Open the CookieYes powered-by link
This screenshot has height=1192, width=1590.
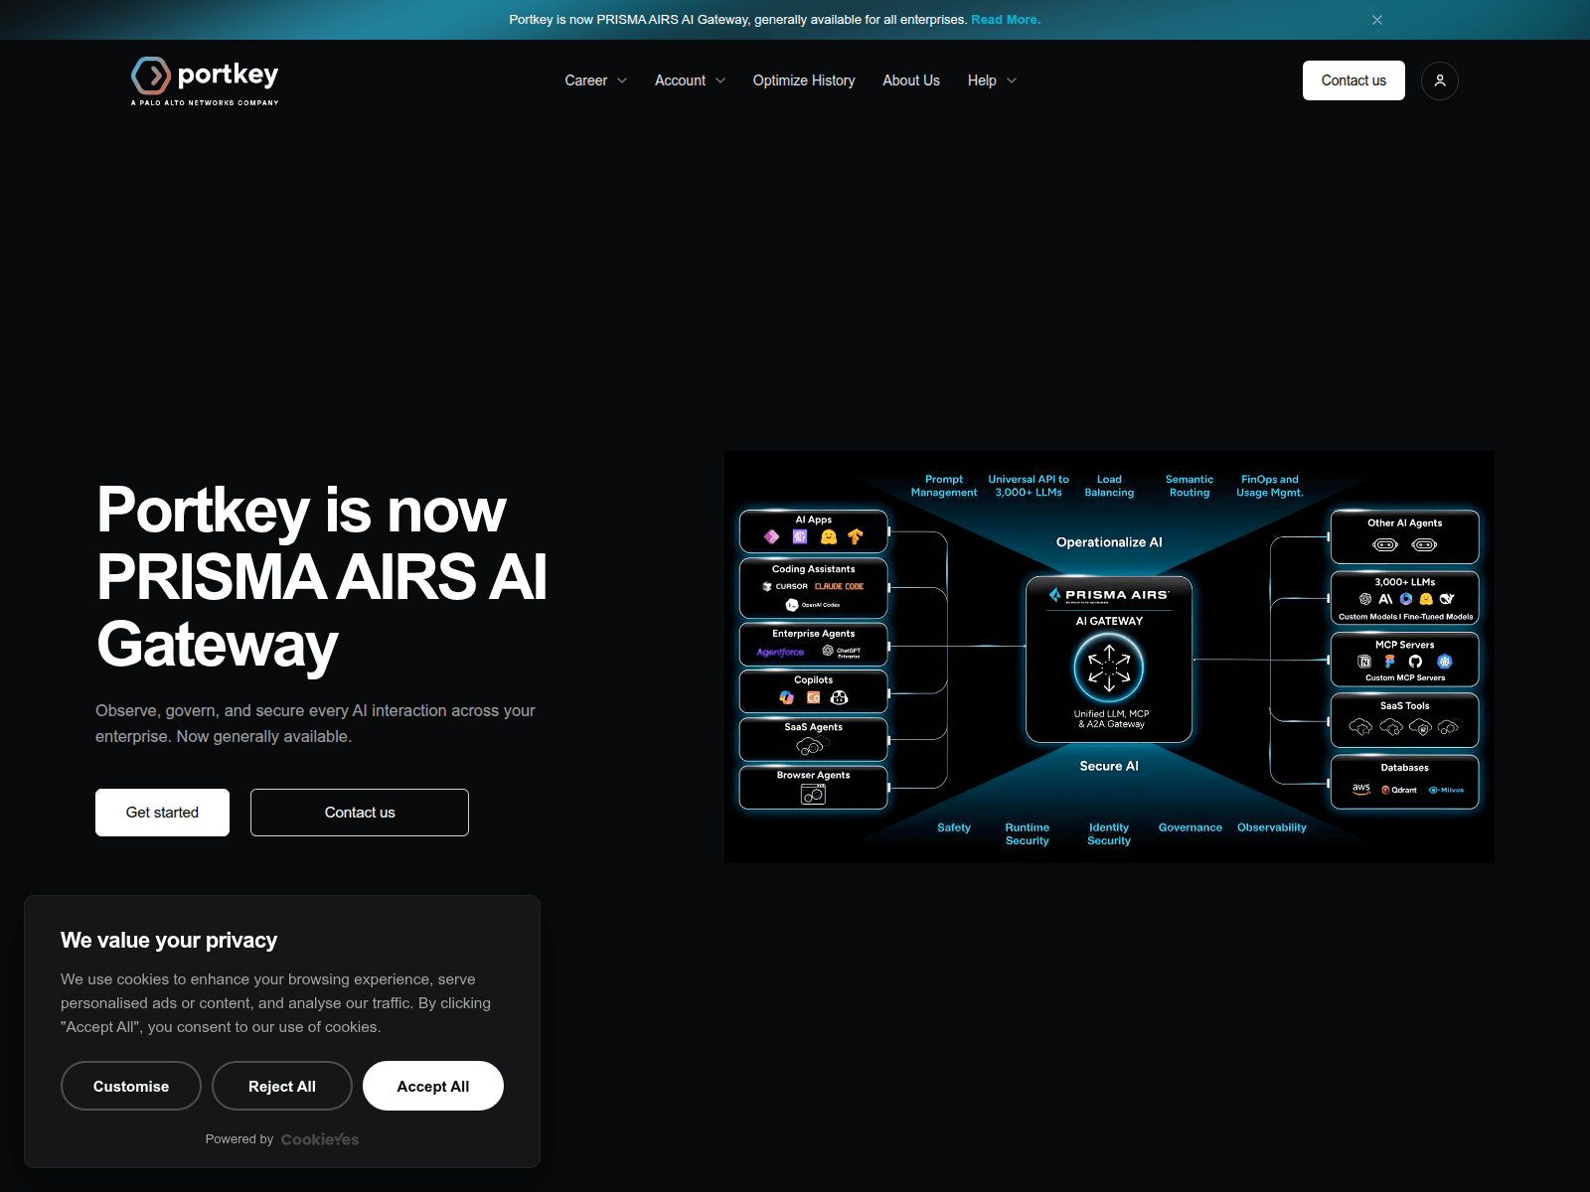coord(320,1139)
